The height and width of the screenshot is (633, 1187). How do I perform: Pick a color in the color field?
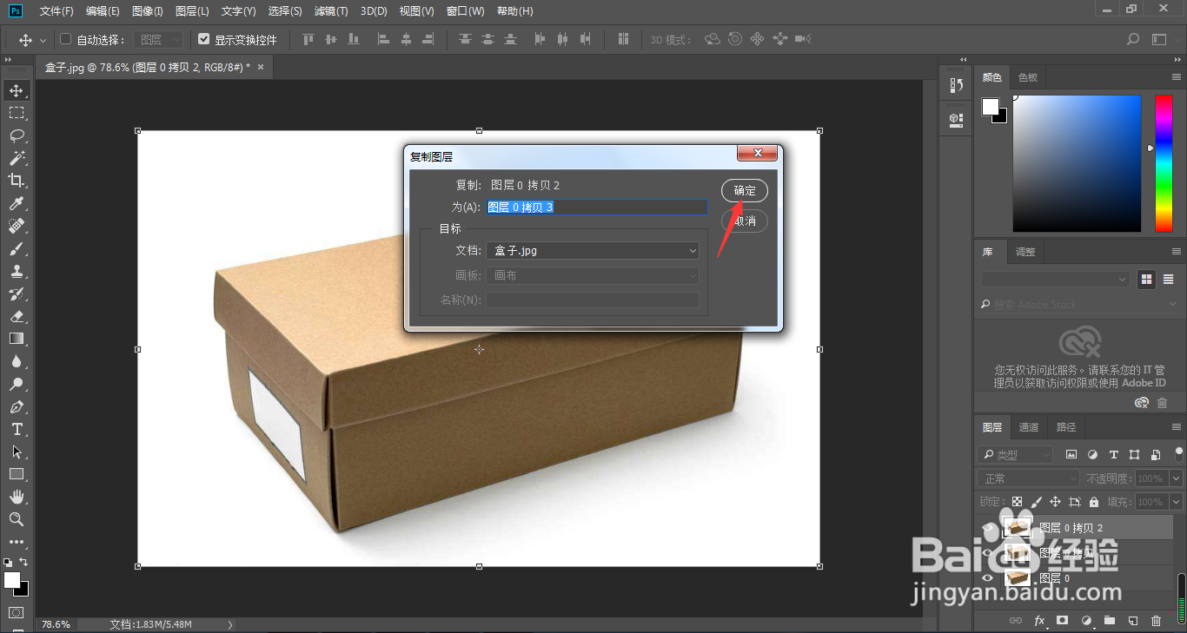pyautogui.click(x=1077, y=163)
